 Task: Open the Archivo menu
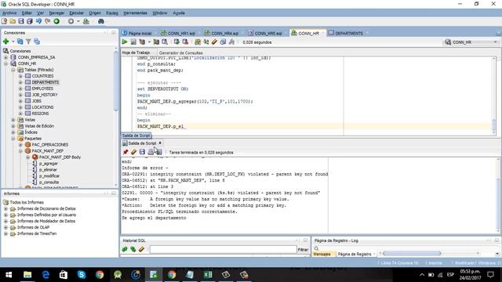click(9, 13)
